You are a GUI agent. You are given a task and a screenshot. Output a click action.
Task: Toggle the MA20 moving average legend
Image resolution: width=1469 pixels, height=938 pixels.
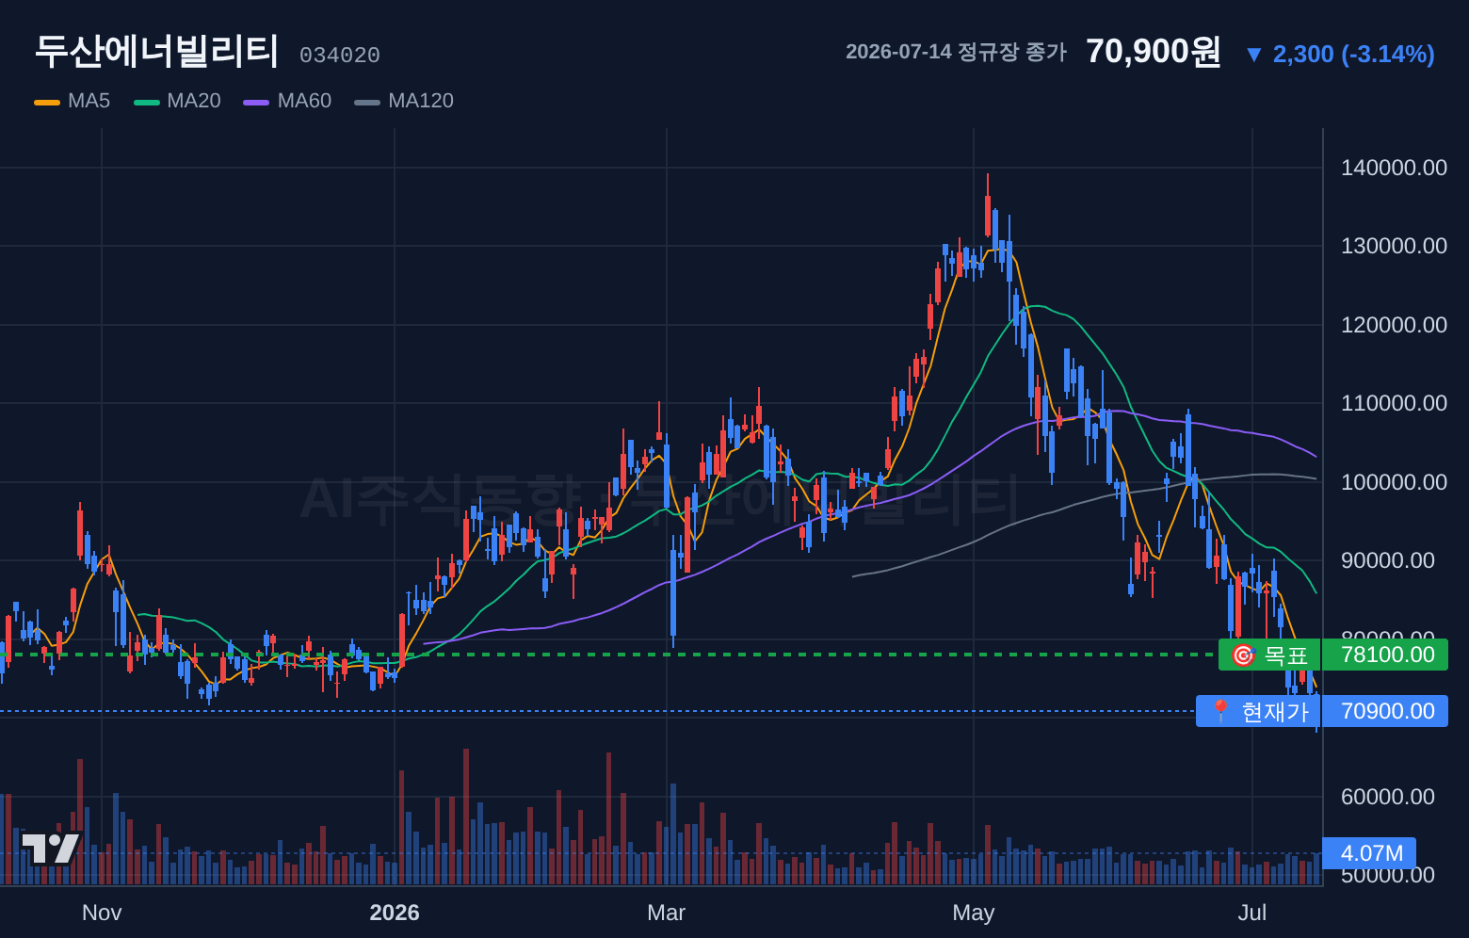pos(177,101)
